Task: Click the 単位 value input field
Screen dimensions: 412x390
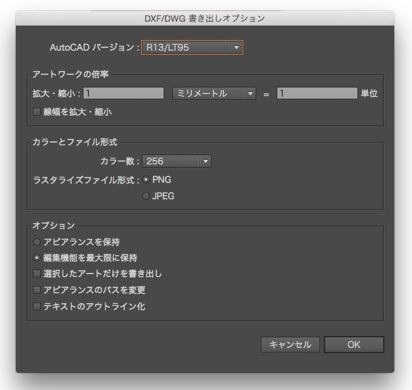Action: point(317,93)
